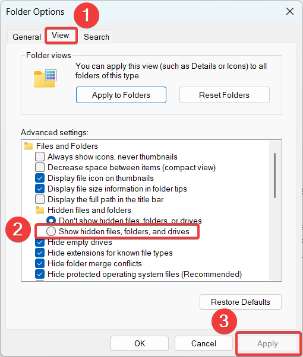The image size is (303, 357).
Task: Select Show hidden files, folders, and drives
Action: coord(51,231)
